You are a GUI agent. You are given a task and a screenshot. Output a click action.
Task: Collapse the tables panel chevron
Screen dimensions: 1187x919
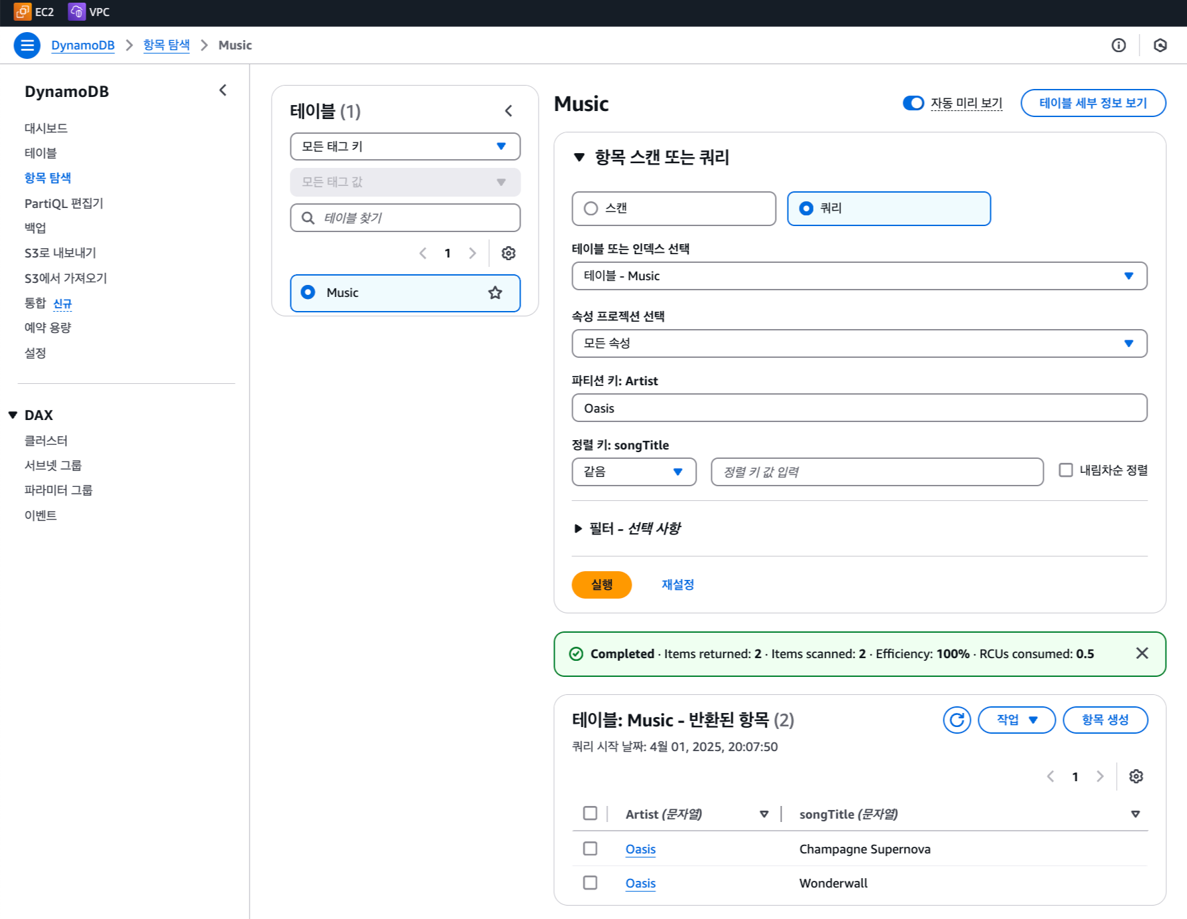[509, 111]
